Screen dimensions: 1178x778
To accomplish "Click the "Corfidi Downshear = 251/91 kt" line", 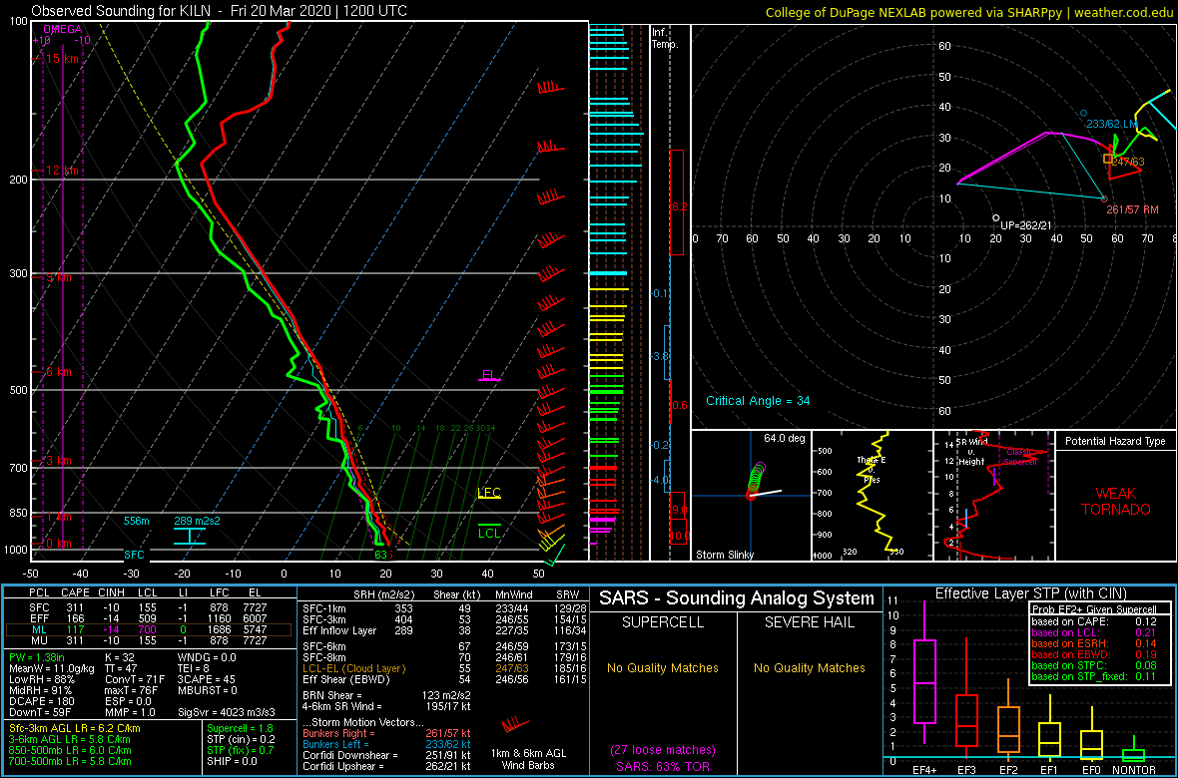I will tap(387, 755).
